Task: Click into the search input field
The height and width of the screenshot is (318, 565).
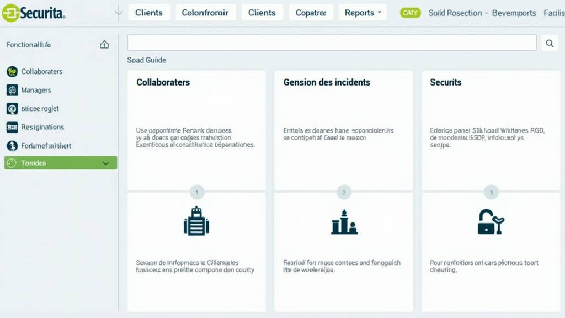Action: [x=331, y=43]
